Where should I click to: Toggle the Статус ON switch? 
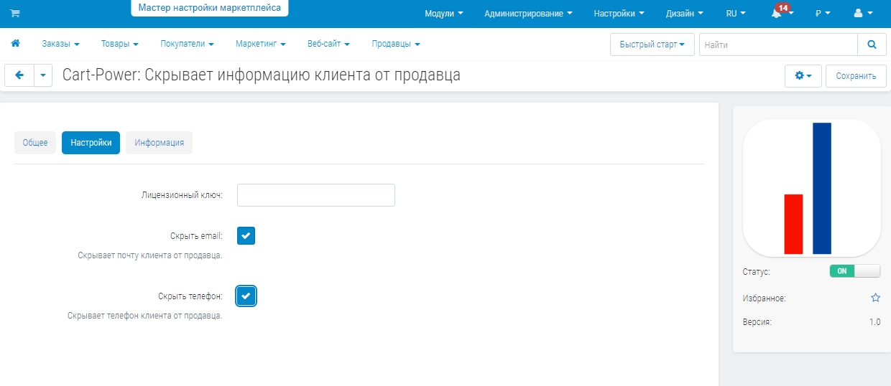click(854, 271)
